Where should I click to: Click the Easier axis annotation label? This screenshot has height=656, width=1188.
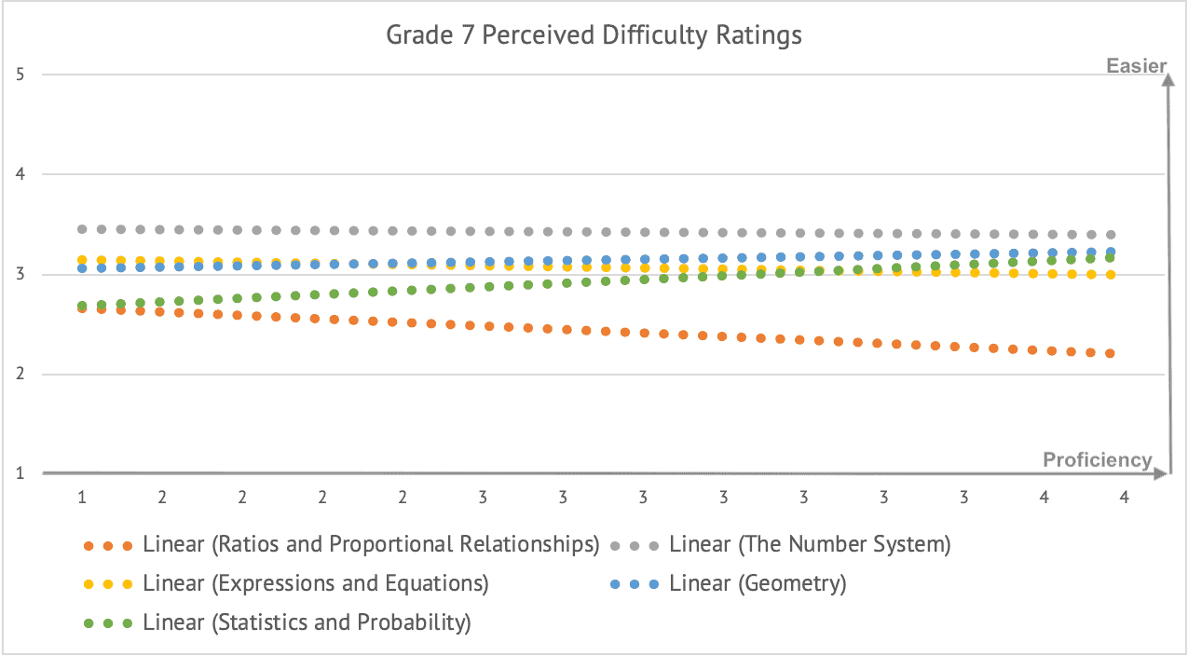(1136, 65)
